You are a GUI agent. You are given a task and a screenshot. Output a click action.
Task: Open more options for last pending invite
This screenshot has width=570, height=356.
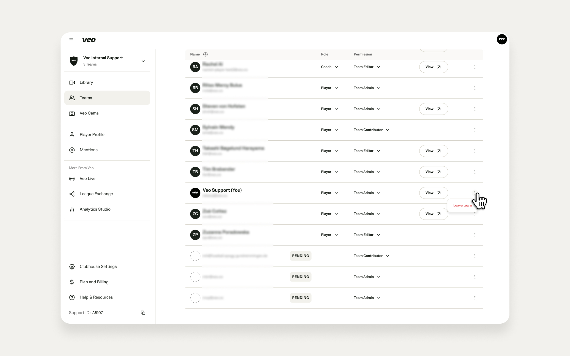pos(475,298)
